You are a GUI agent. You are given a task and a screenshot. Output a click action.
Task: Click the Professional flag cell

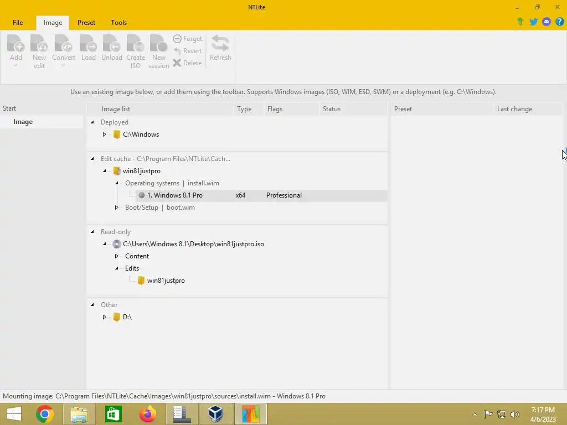[284, 195]
